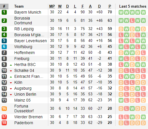
Task: Click RB Leipzig's first D result badge
Action: click(121, 29)
